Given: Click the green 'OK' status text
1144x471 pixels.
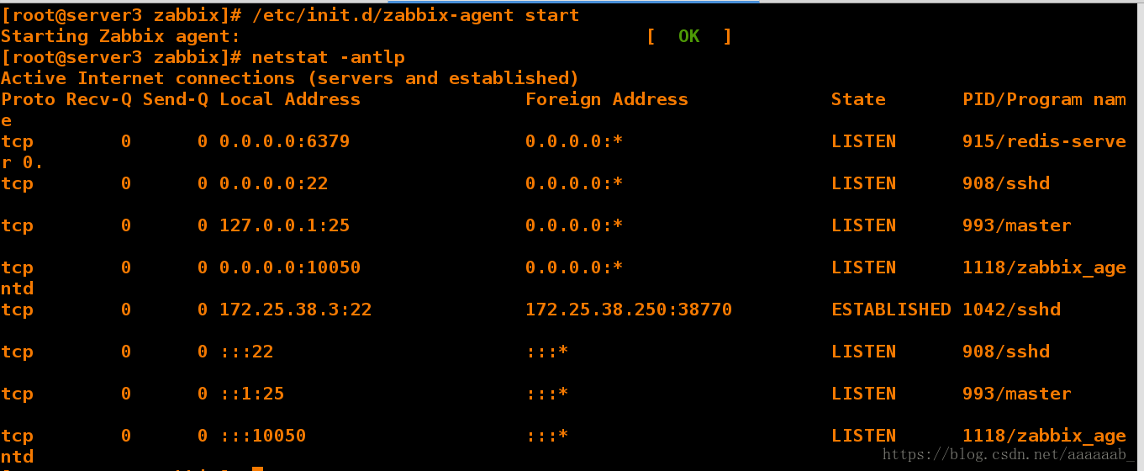Looking at the screenshot, I should click(688, 36).
